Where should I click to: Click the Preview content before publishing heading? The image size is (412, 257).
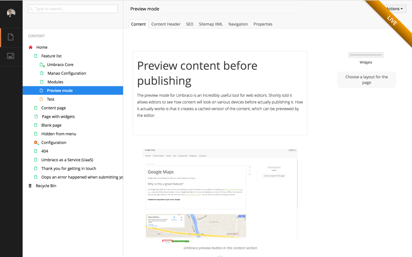point(197,73)
